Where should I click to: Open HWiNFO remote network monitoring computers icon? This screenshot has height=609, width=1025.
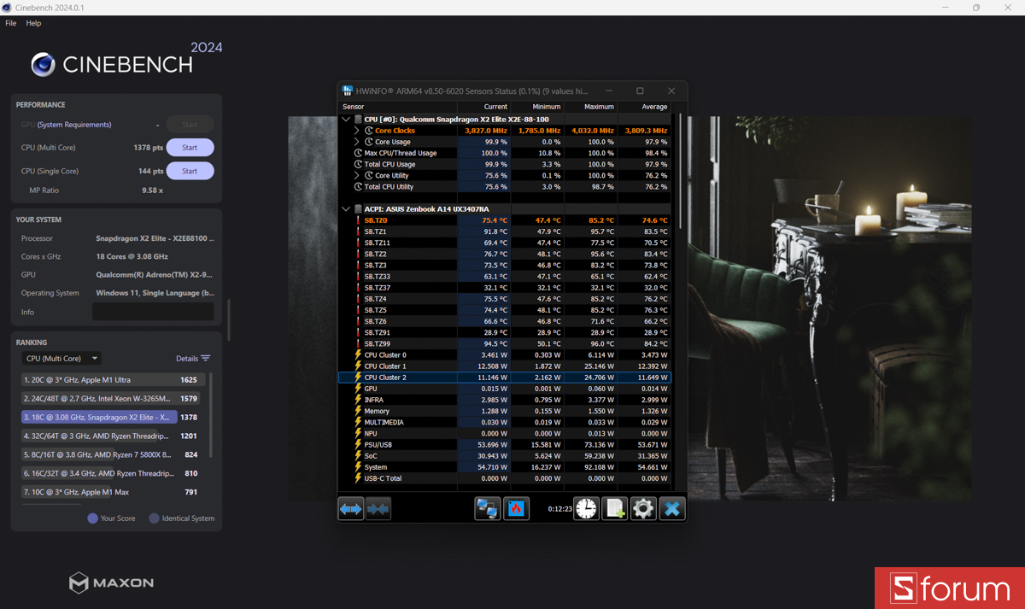coord(488,508)
